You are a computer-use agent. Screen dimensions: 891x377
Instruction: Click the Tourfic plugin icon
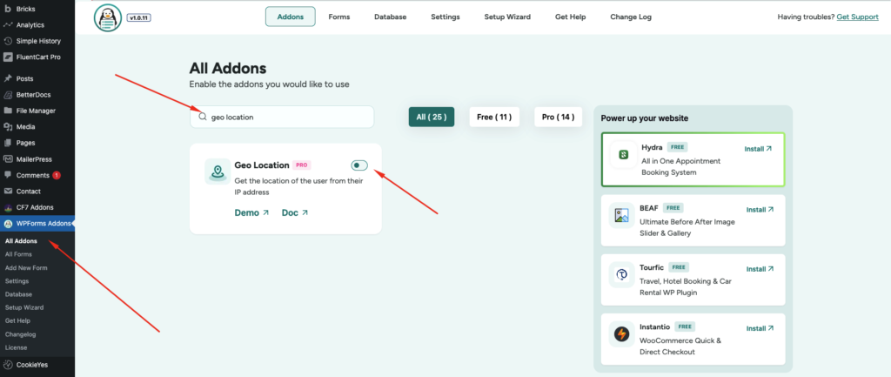coord(621,274)
